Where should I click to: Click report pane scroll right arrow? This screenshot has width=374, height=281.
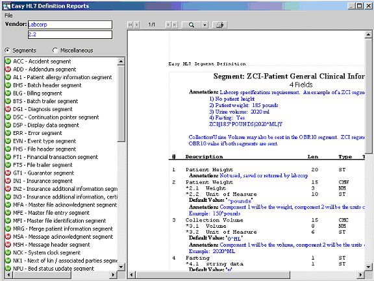tap(360, 275)
